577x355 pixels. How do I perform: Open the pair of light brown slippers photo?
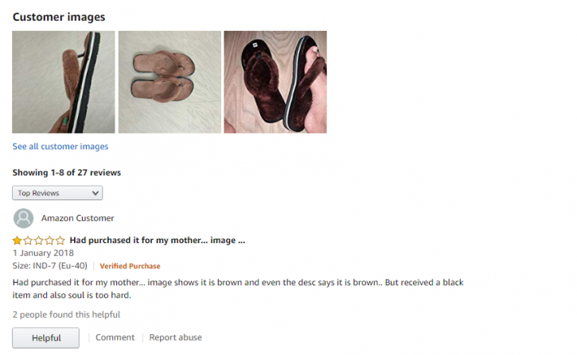pyautogui.click(x=170, y=82)
